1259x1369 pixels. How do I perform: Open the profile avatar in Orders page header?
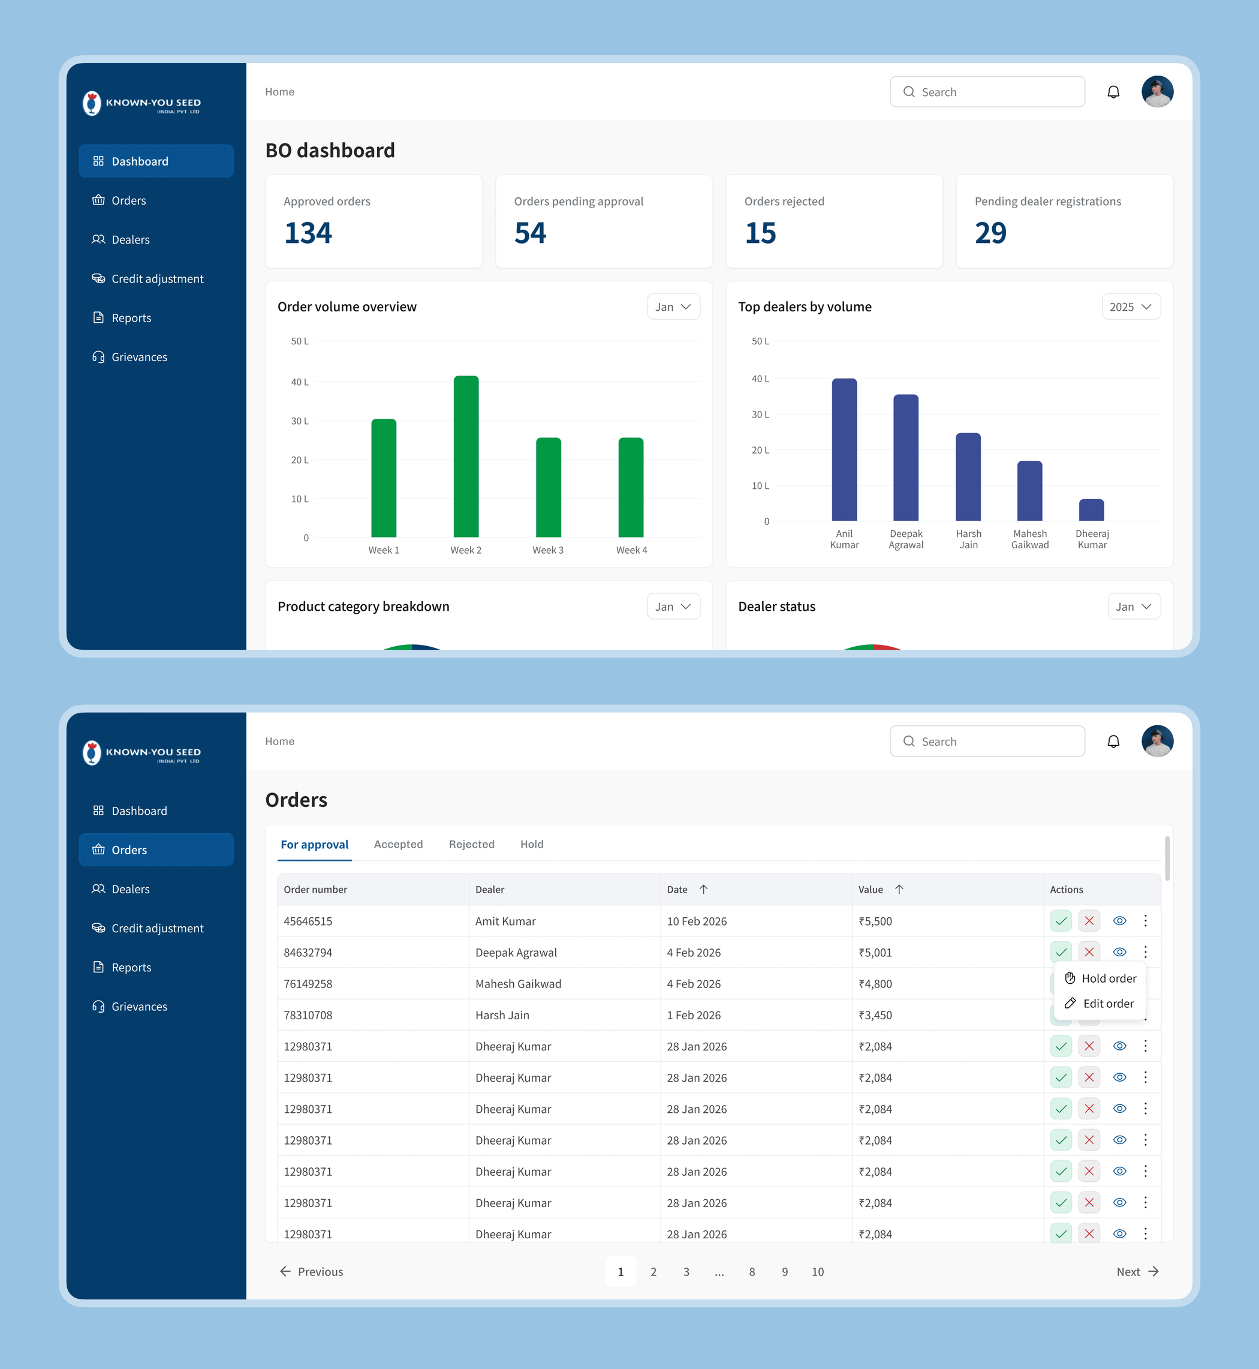[x=1157, y=741]
